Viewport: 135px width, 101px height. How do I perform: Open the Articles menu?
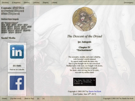pyautogui.click(x=36, y=2)
